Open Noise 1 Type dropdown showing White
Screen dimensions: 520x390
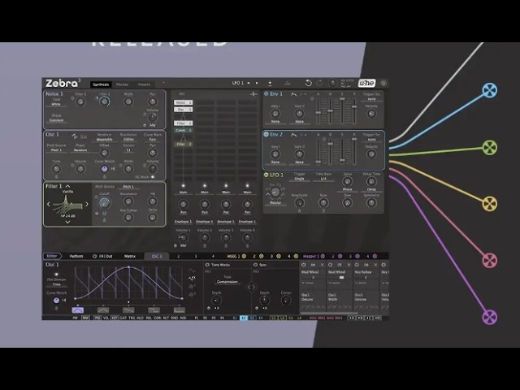coord(56,104)
